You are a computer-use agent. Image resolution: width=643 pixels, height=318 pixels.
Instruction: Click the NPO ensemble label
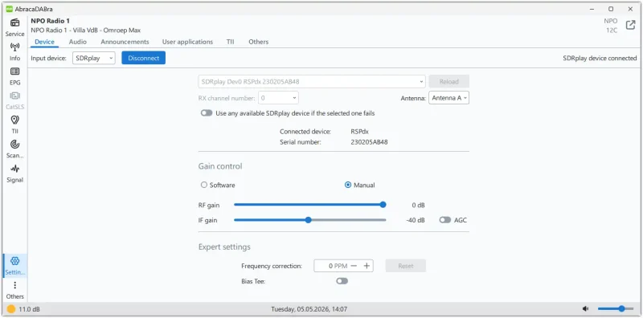(x=611, y=21)
